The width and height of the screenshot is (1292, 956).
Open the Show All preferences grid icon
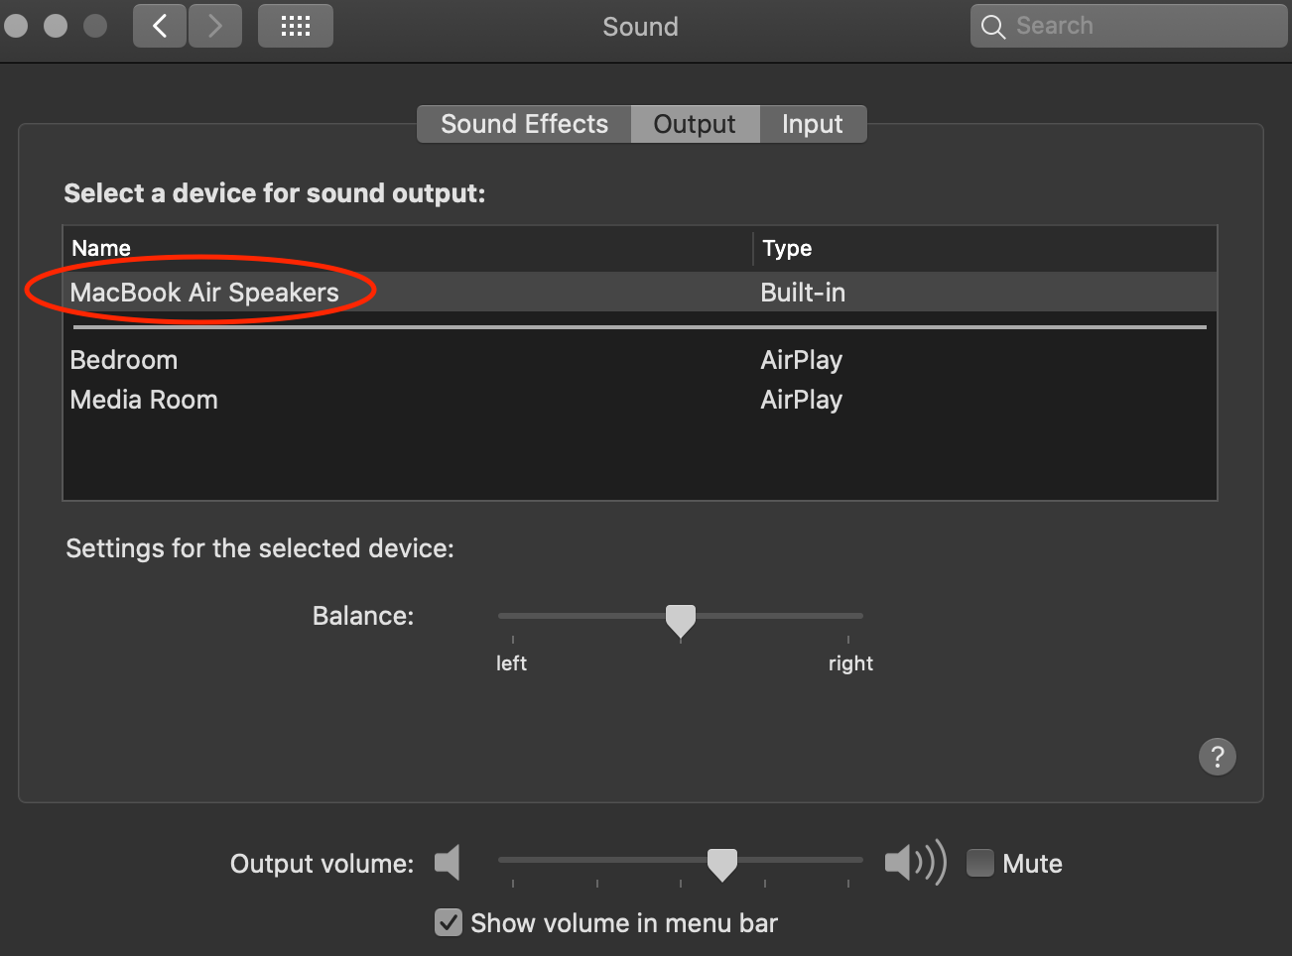(295, 26)
